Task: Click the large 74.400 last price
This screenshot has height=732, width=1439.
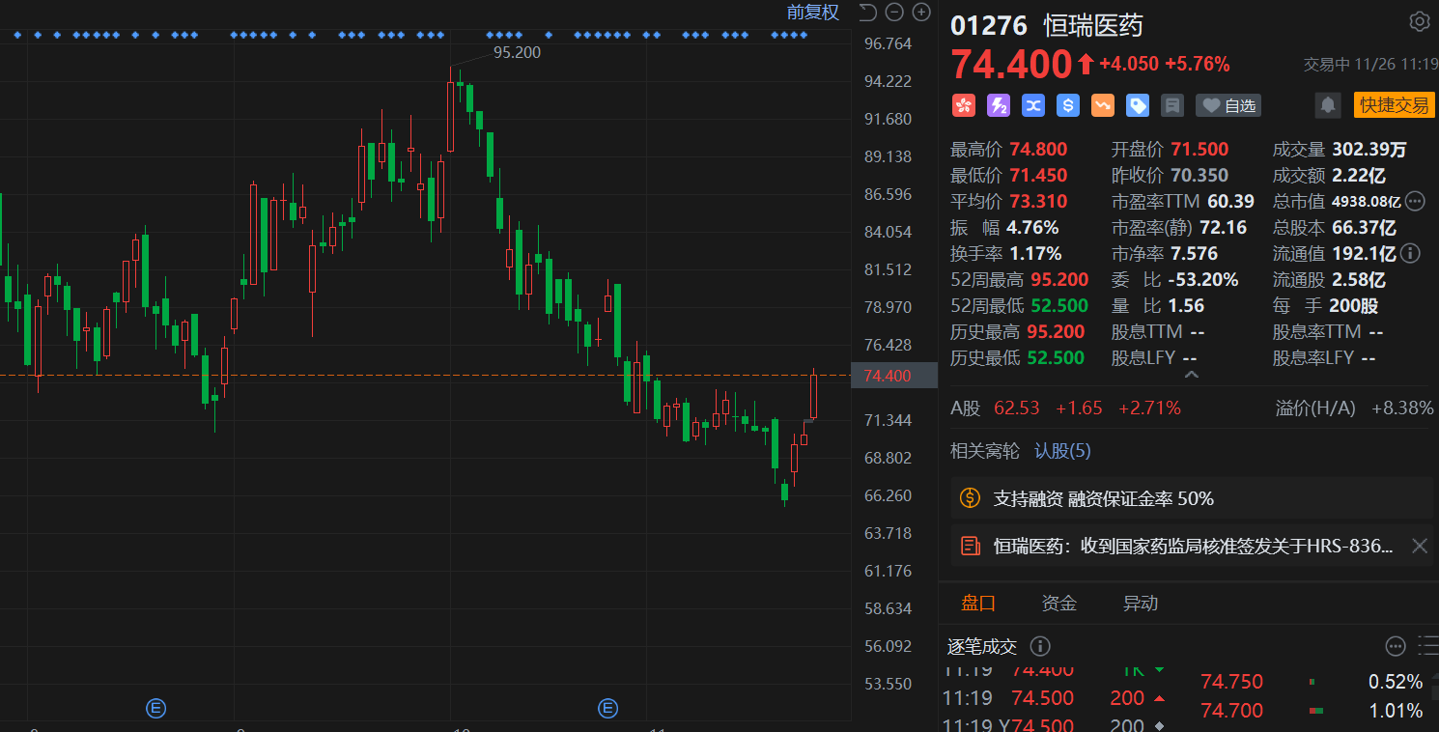Action: [x=1012, y=65]
